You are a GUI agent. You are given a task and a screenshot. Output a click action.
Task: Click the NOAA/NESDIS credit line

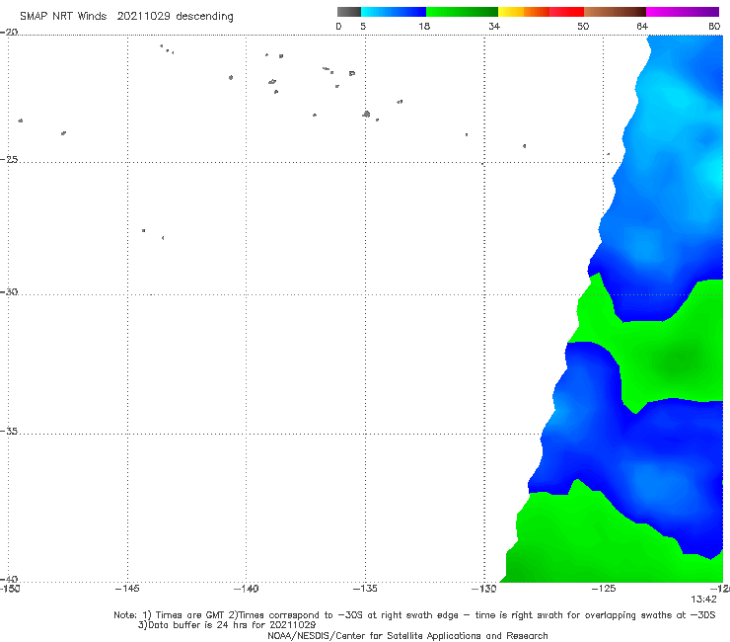tap(407, 635)
